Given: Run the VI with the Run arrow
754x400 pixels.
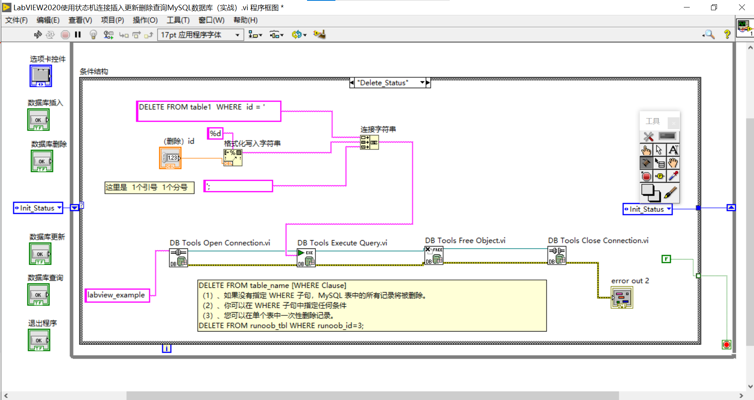Looking at the screenshot, I should pos(38,35).
